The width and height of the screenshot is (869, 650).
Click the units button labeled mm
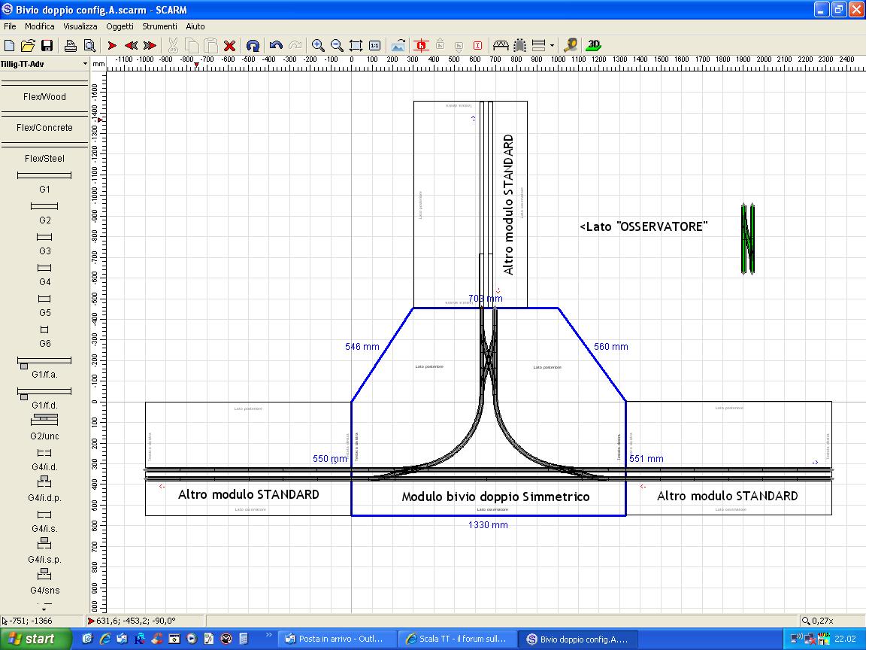[98, 65]
